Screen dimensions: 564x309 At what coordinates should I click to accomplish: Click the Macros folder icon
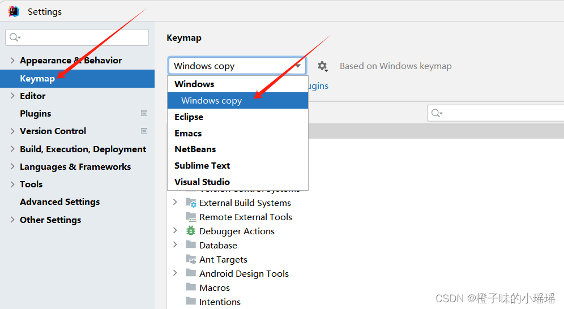coord(191,287)
